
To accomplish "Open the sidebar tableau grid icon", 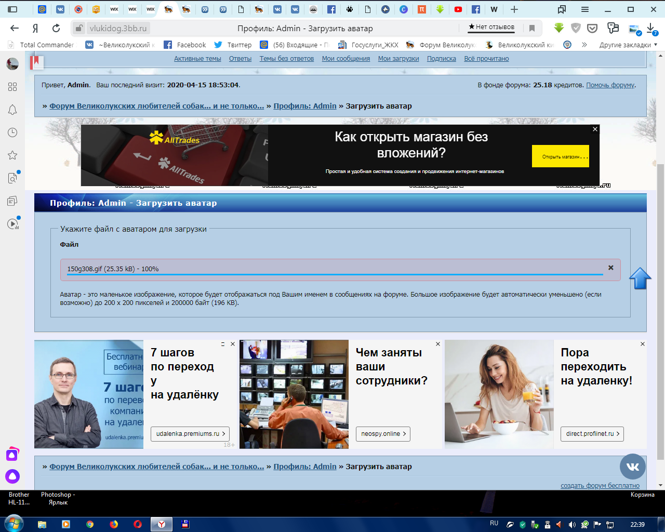I will pos(12,87).
